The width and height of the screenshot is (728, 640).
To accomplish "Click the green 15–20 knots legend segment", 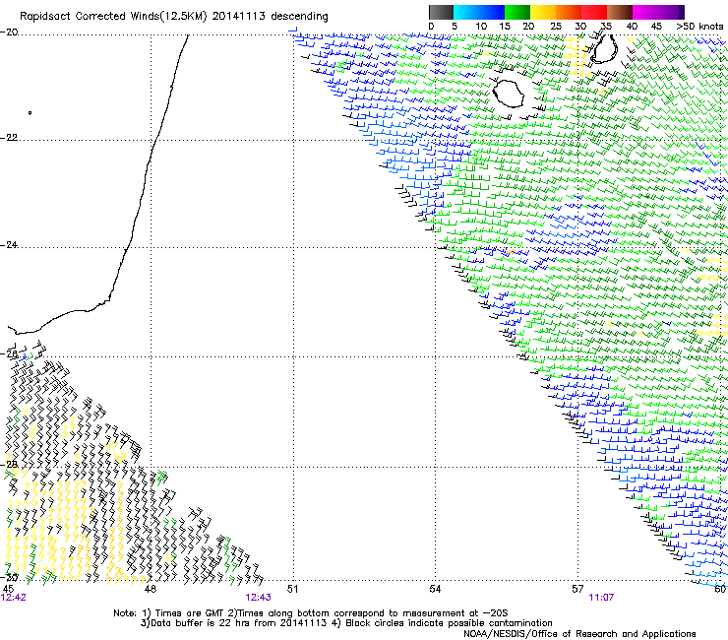I will click(x=517, y=12).
